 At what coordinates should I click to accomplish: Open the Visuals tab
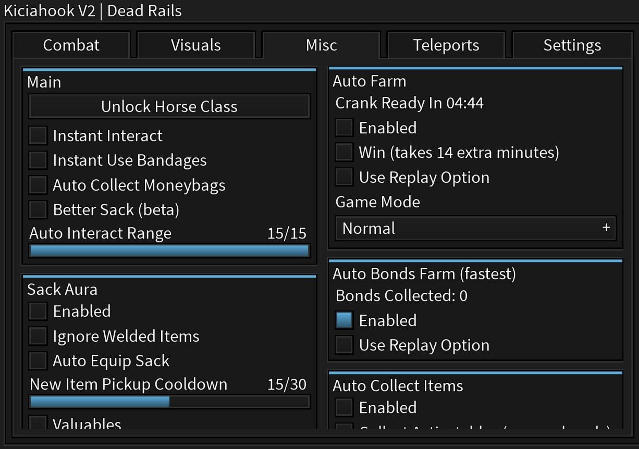[195, 45]
